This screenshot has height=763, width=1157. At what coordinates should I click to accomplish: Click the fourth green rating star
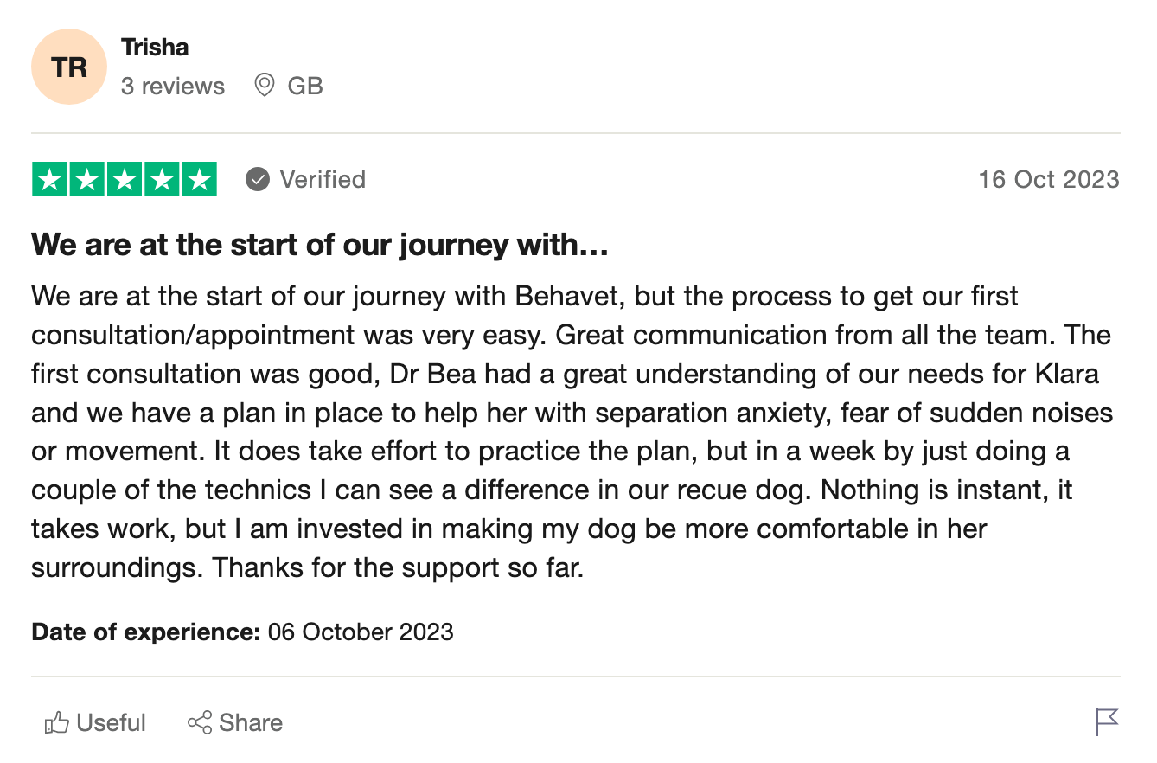(162, 180)
